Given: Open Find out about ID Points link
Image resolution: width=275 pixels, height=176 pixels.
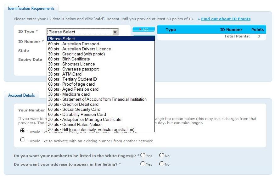Looking at the screenshot, I should coord(226,19).
